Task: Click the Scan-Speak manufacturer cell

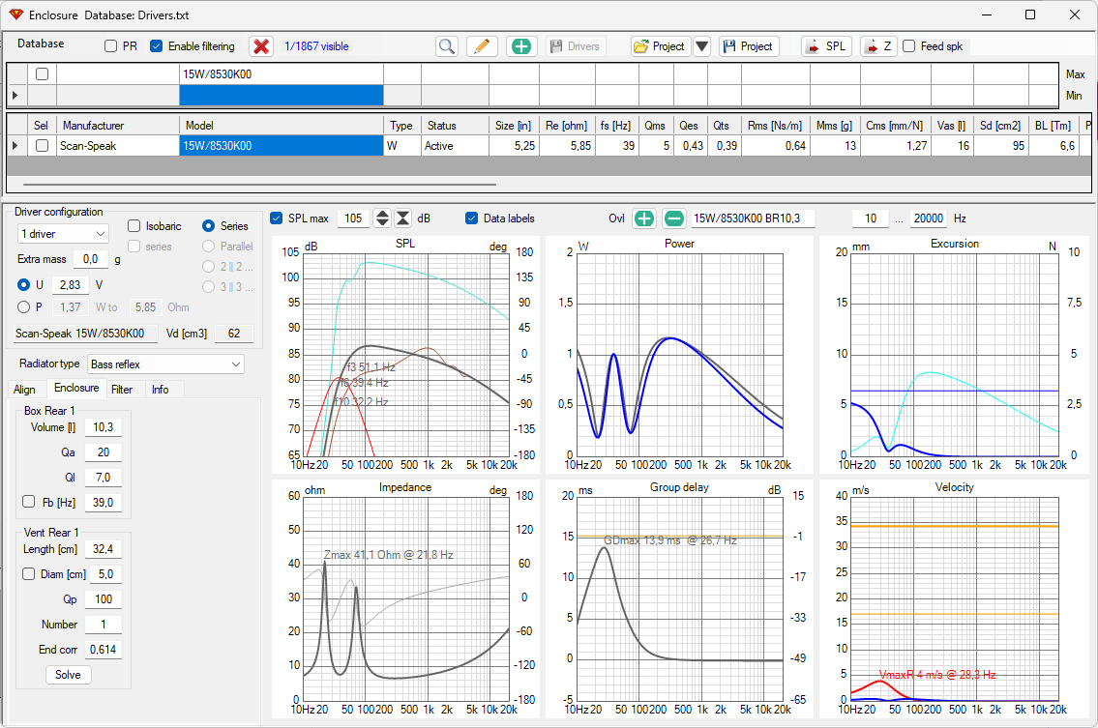Action: click(118, 146)
